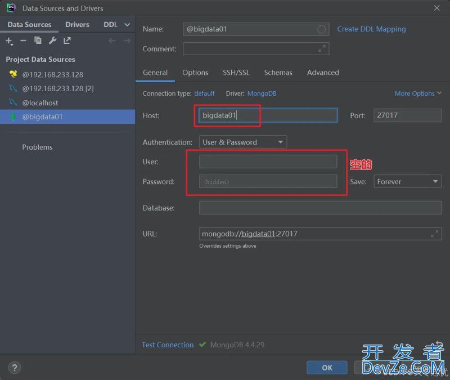
Task: Click the Host input field
Action: [x=268, y=115]
